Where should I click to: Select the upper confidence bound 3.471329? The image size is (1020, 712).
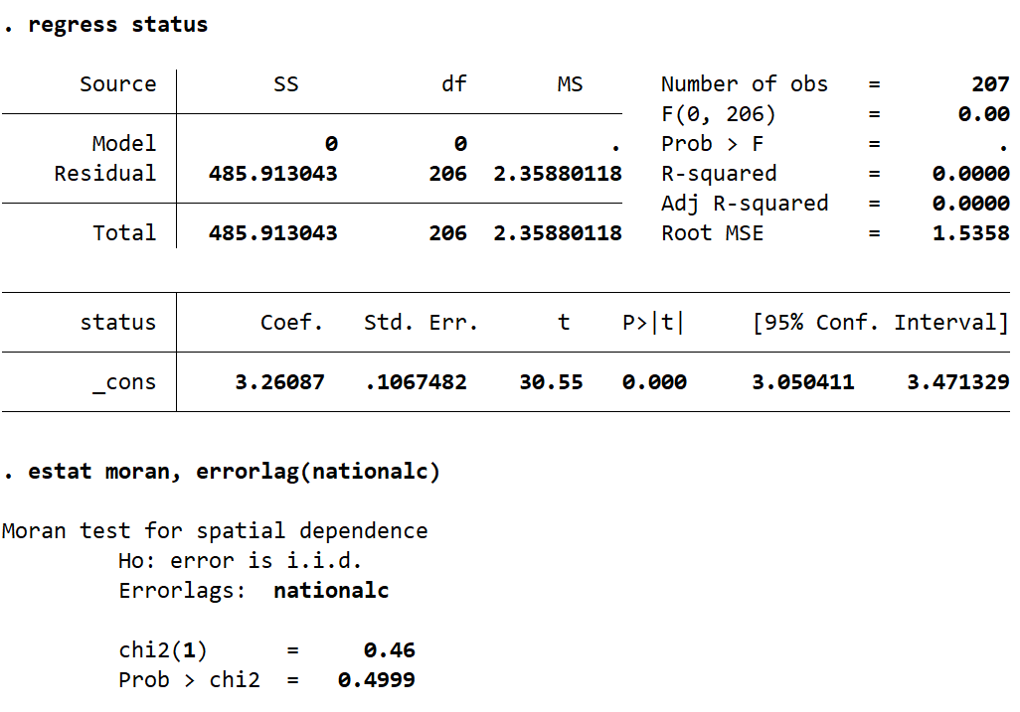pyautogui.click(x=957, y=382)
